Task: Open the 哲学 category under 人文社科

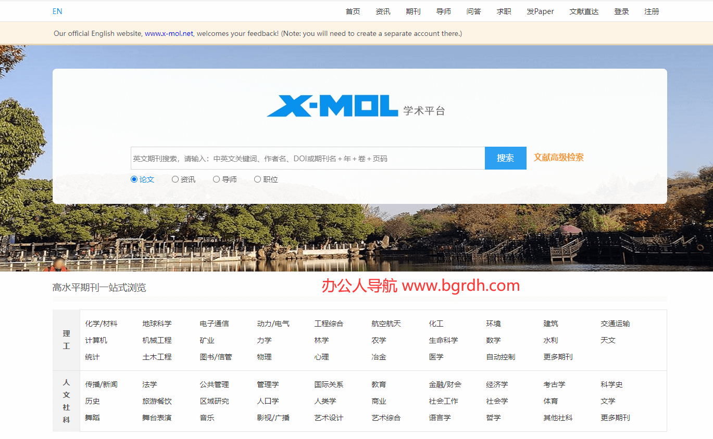Action: [493, 418]
